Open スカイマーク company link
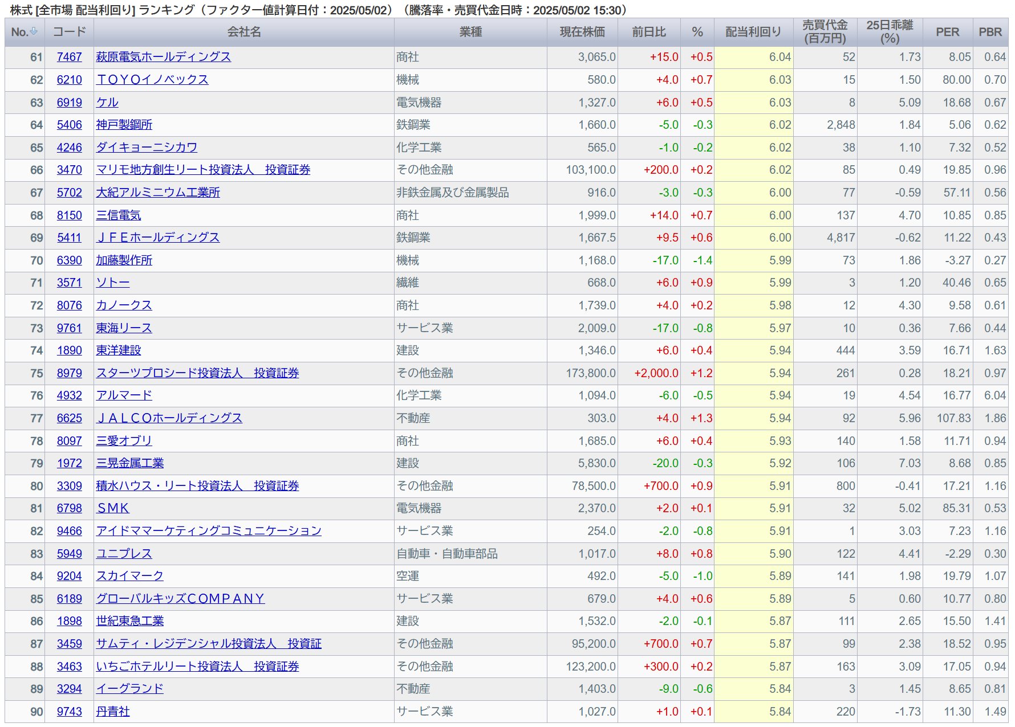Viewport: 1015px width, 727px height. 130,576
